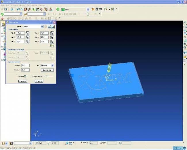Open the Опции menu

point(22,5)
